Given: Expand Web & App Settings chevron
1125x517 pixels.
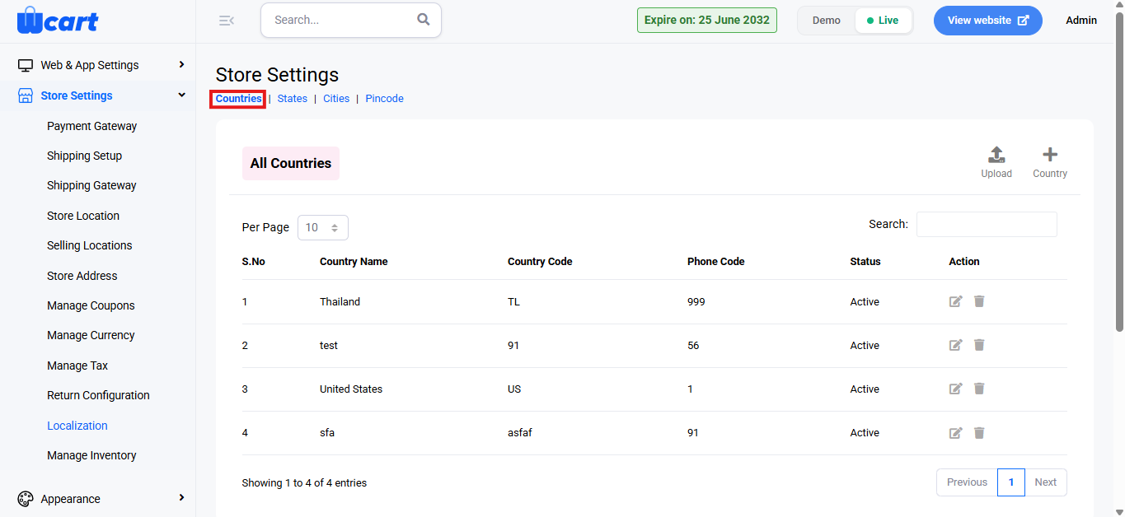Looking at the screenshot, I should click(181, 64).
